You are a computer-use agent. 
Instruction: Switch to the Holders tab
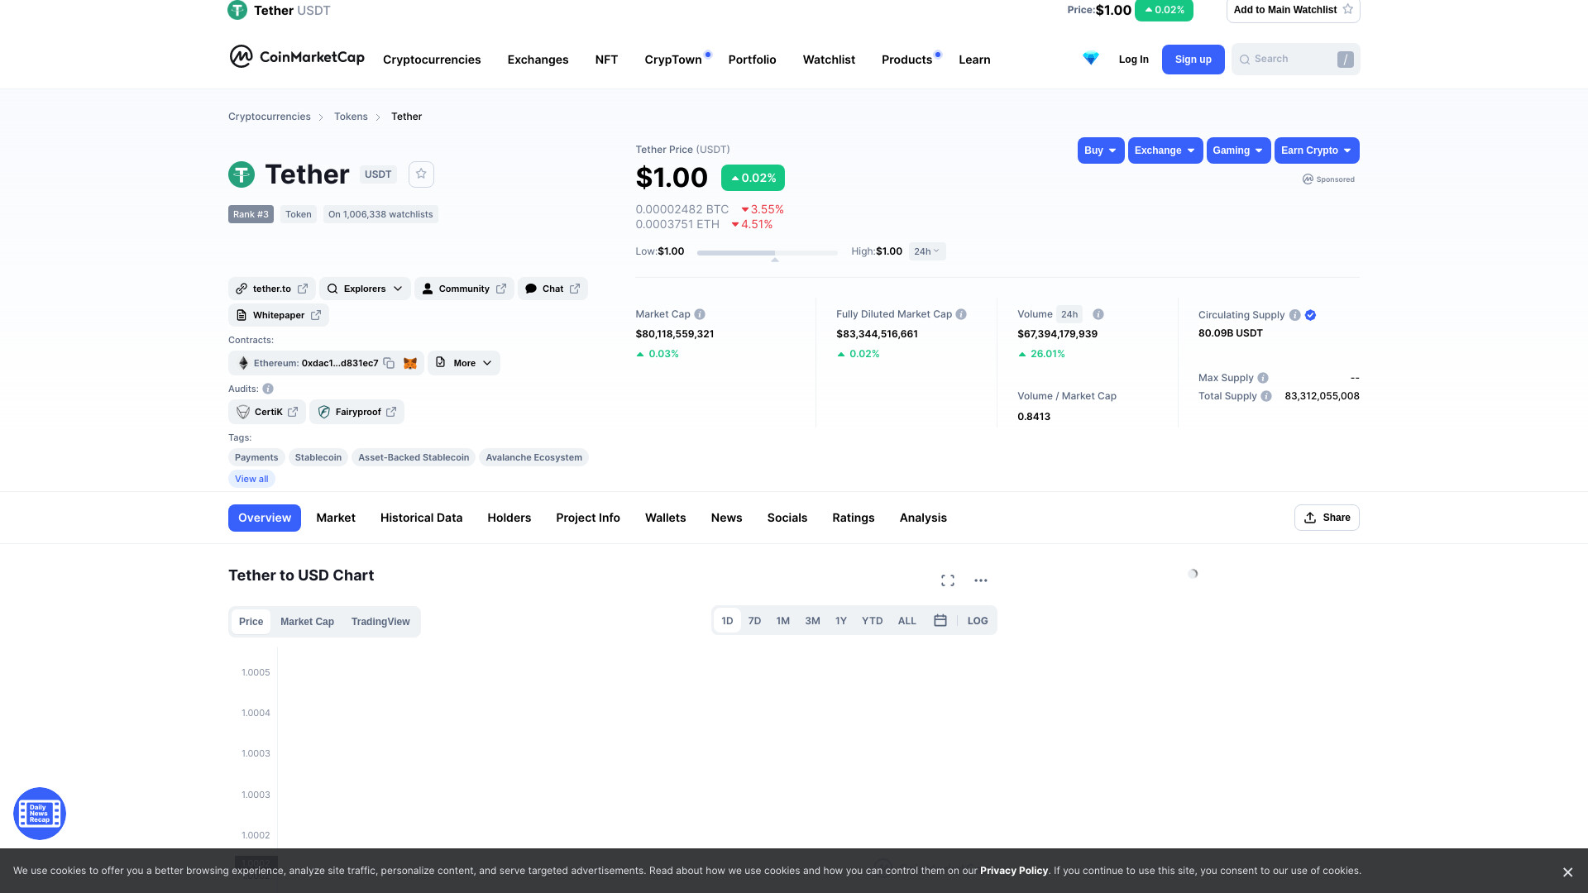pyautogui.click(x=509, y=518)
